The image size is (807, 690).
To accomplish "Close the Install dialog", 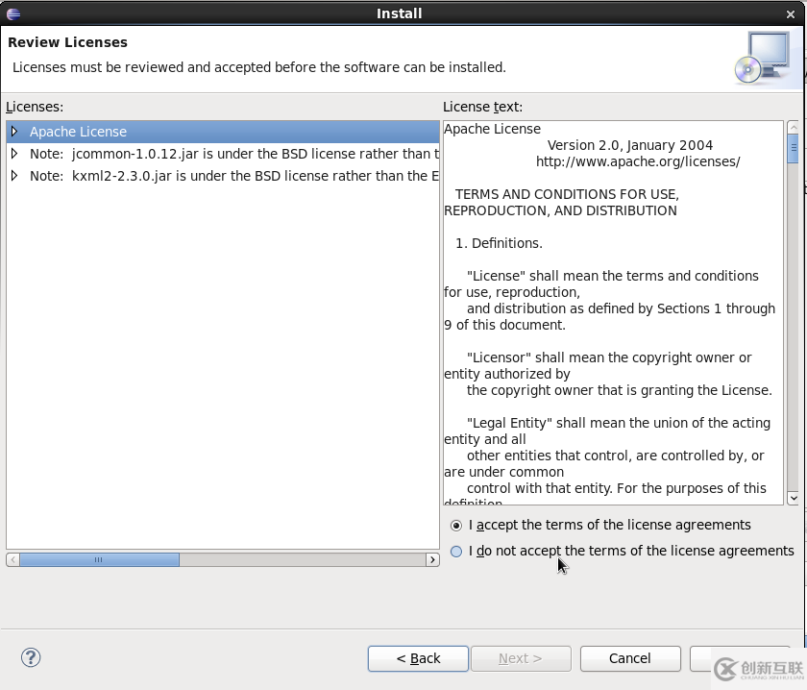I will pos(791,14).
